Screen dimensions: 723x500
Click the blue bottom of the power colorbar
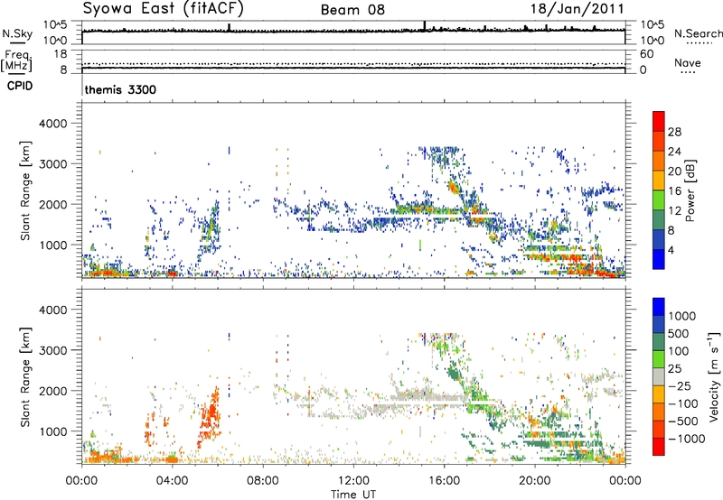[659, 261]
